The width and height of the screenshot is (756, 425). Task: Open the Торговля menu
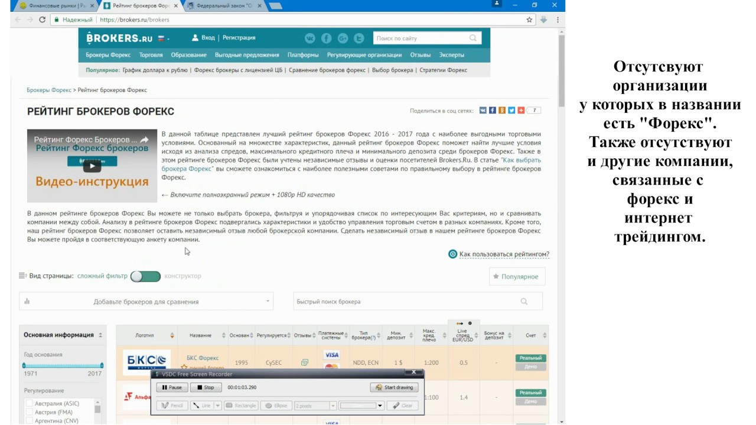pyautogui.click(x=151, y=55)
